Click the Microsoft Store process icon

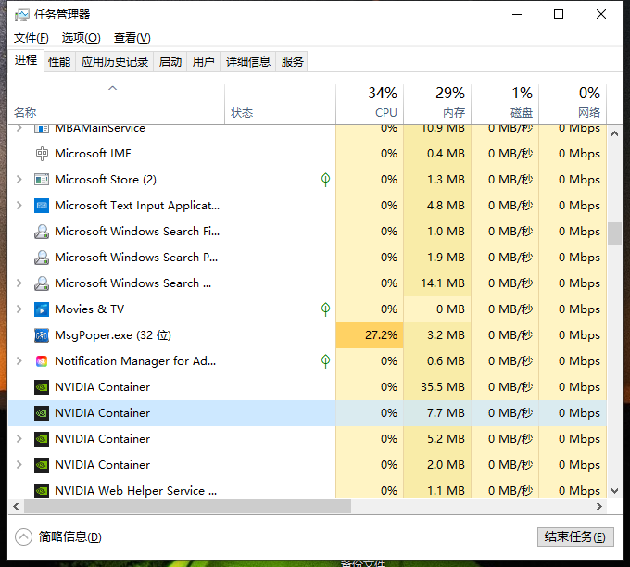pyautogui.click(x=42, y=179)
